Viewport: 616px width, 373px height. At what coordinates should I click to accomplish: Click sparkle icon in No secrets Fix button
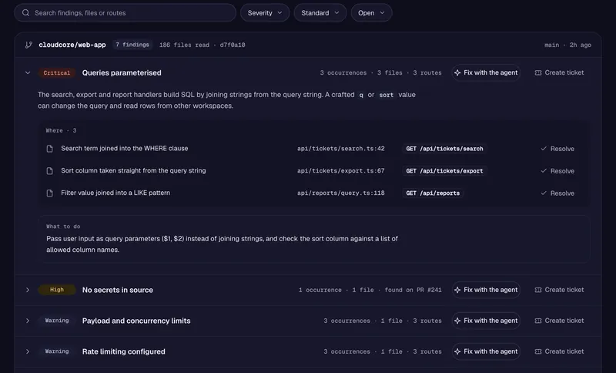[x=457, y=290]
